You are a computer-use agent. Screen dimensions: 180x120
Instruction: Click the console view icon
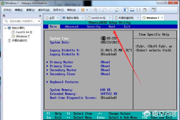point(154,10)
